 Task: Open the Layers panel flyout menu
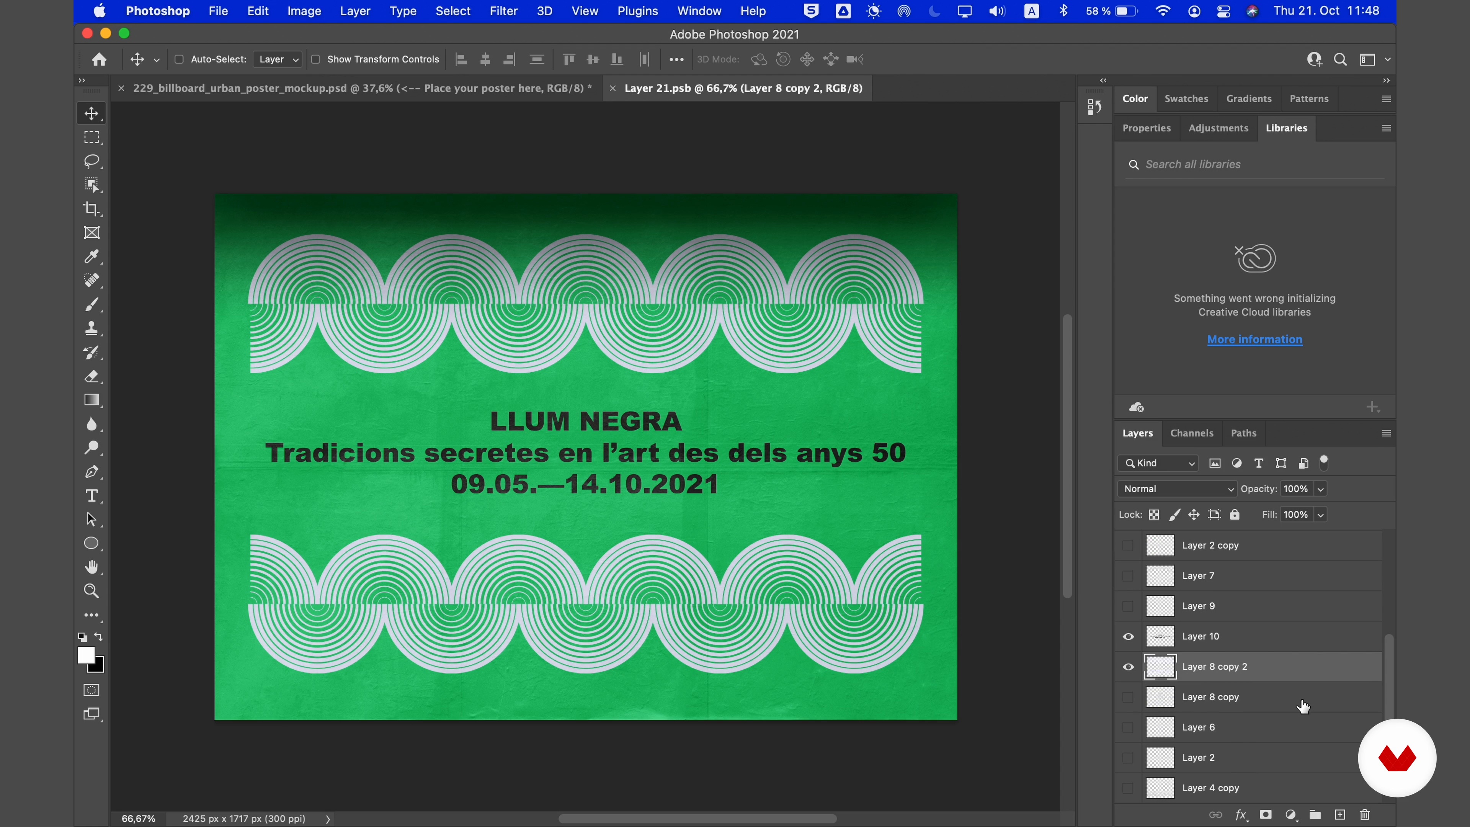click(x=1386, y=433)
